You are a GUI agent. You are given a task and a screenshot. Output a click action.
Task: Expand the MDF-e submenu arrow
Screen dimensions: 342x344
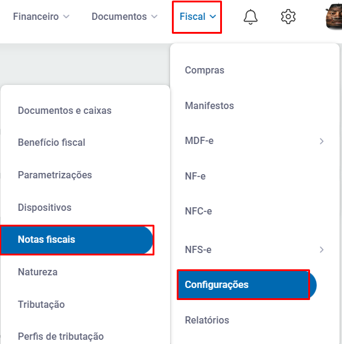click(x=321, y=141)
